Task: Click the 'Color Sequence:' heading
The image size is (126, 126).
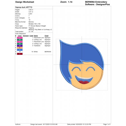Action: [x=21, y=34]
